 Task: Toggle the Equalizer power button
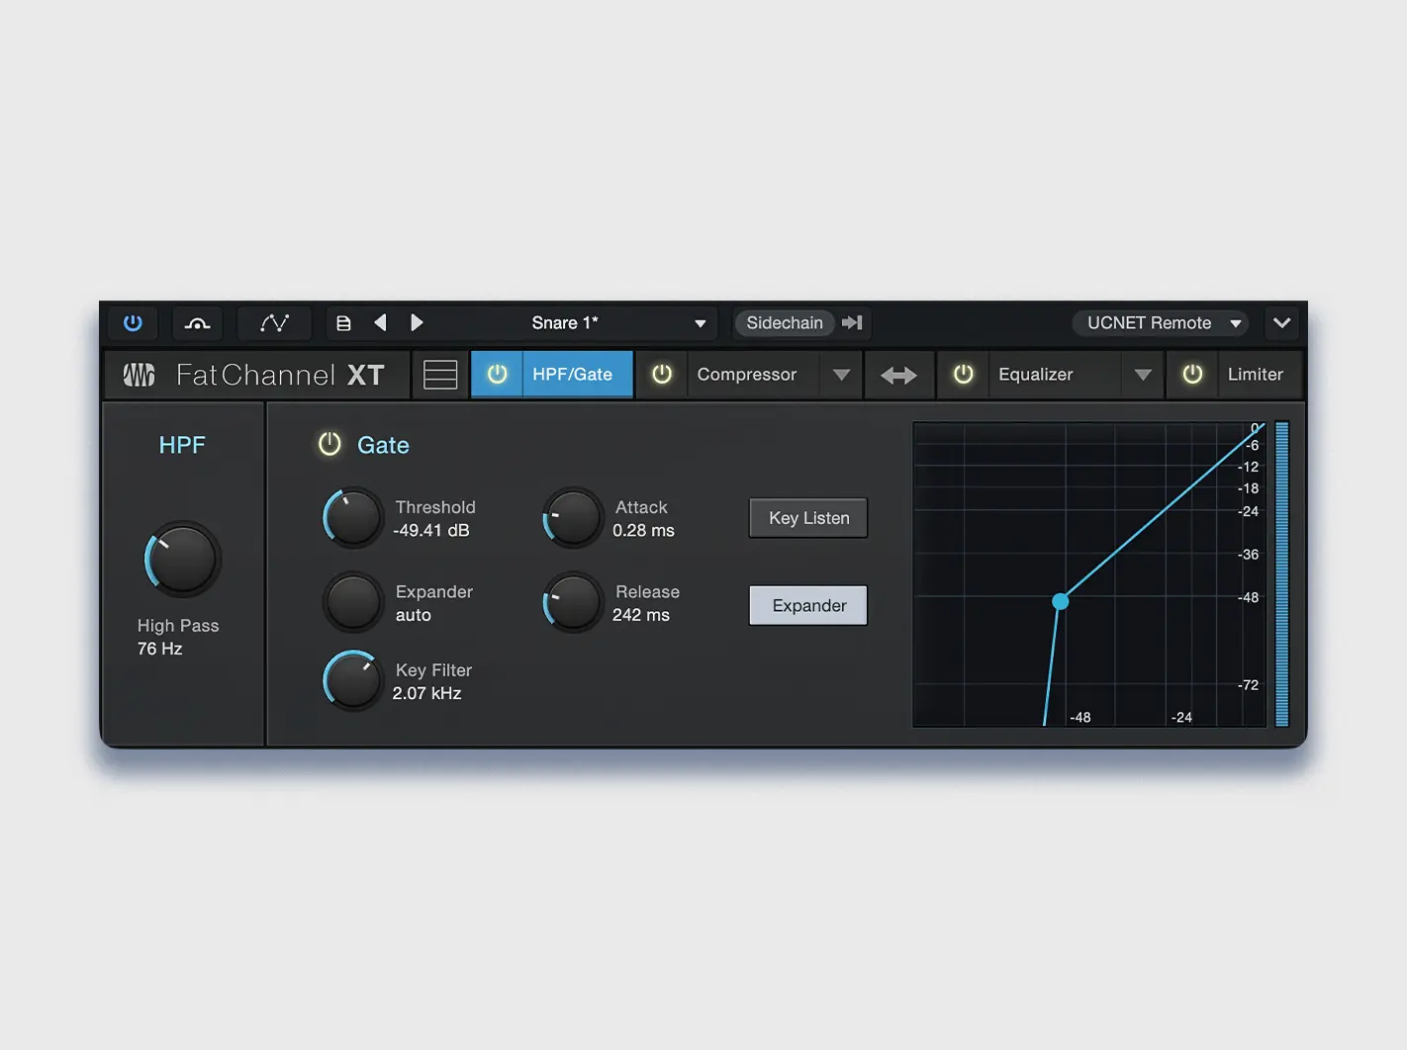pyautogui.click(x=963, y=375)
